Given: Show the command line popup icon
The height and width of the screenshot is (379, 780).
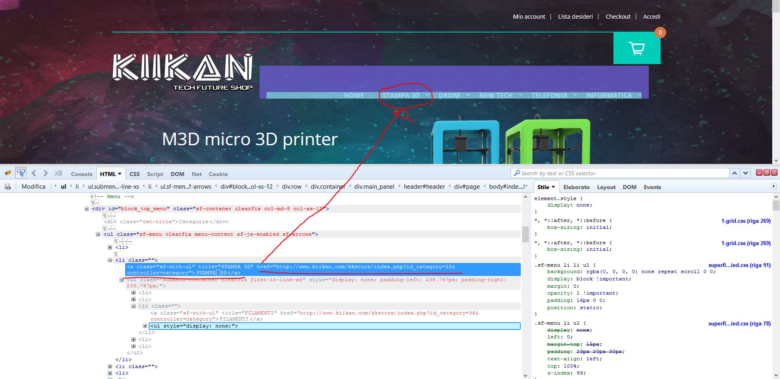Looking at the screenshot, I should click(58, 173).
